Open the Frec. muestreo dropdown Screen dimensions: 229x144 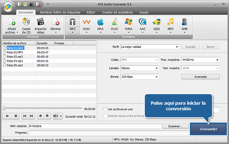pos(200,59)
